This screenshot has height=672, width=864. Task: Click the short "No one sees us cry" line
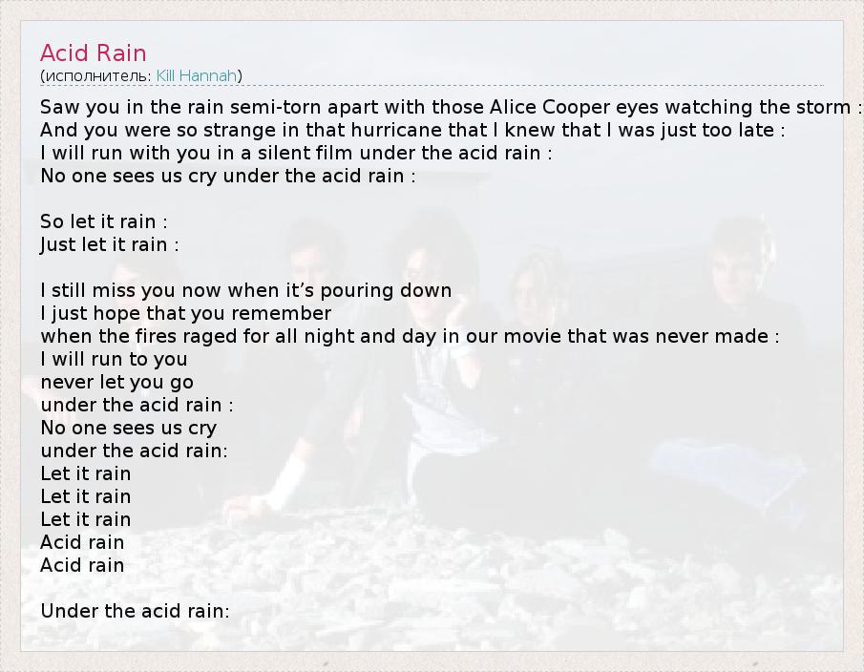(x=128, y=428)
